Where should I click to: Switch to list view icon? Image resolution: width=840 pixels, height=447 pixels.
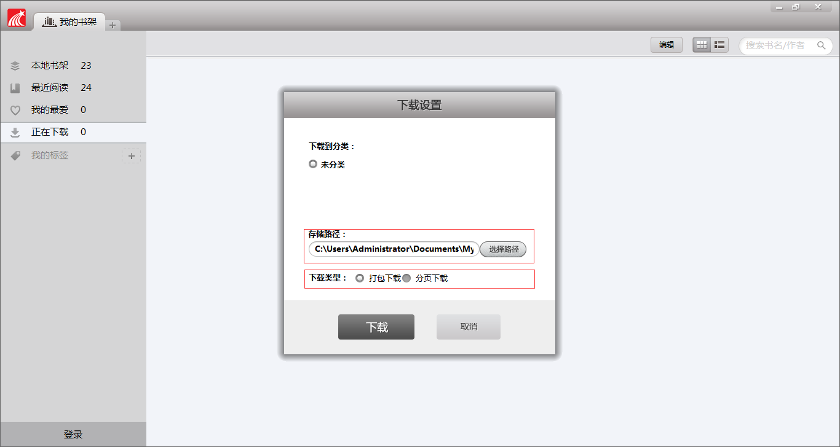pyautogui.click(x=719, y=45)
